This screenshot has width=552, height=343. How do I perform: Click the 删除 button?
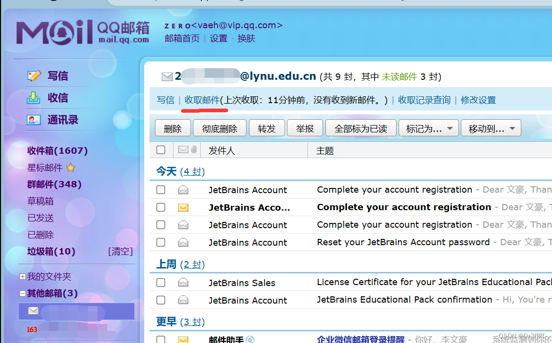(173, 128)
